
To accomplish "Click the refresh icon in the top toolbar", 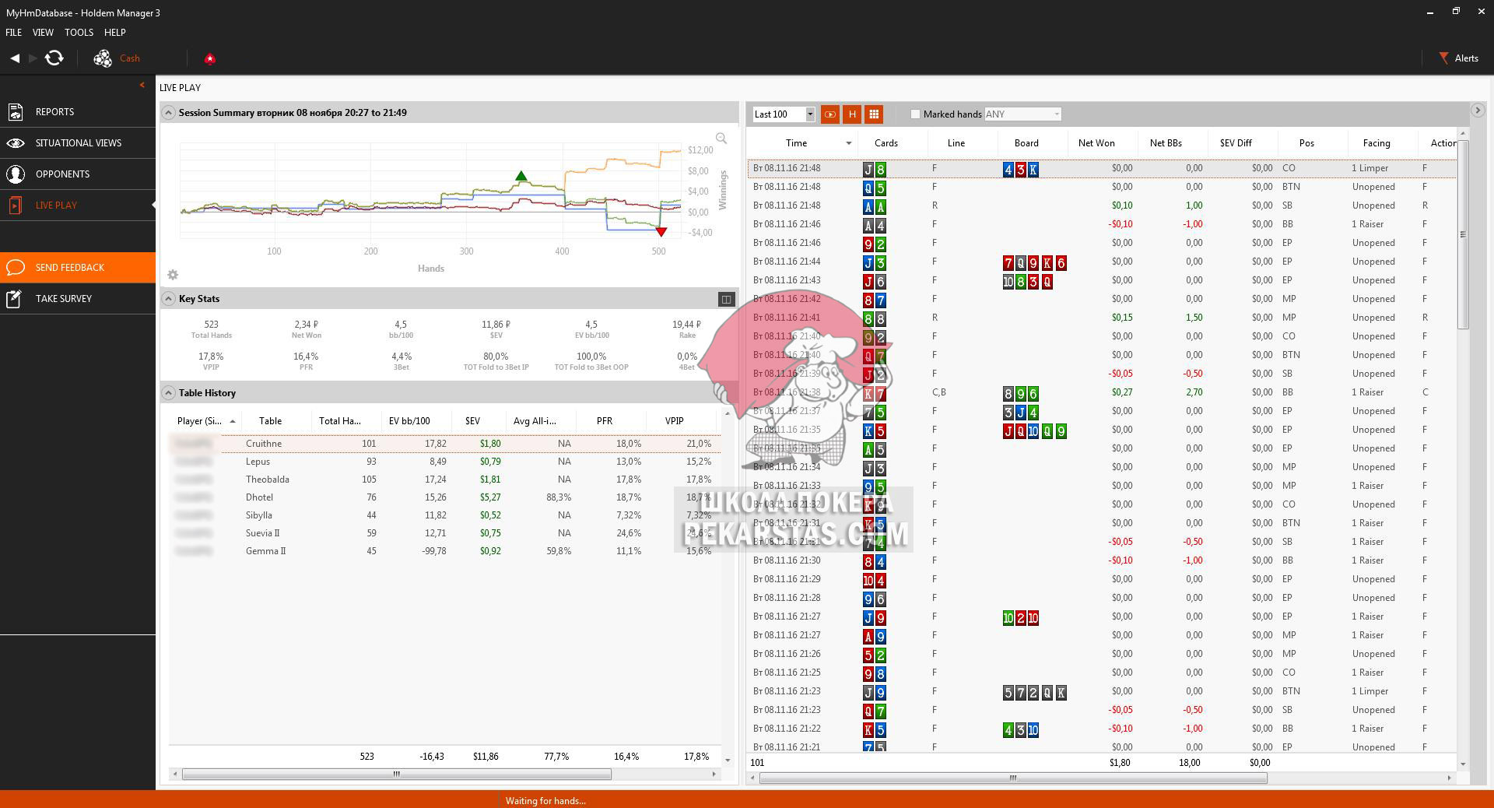I will click(54, 58).
